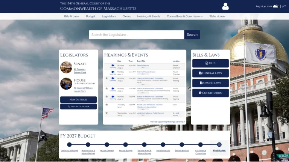Select the Conference Committee timeline dot
This screenshot has width=289, height=162.
click(x=201, y=144)
